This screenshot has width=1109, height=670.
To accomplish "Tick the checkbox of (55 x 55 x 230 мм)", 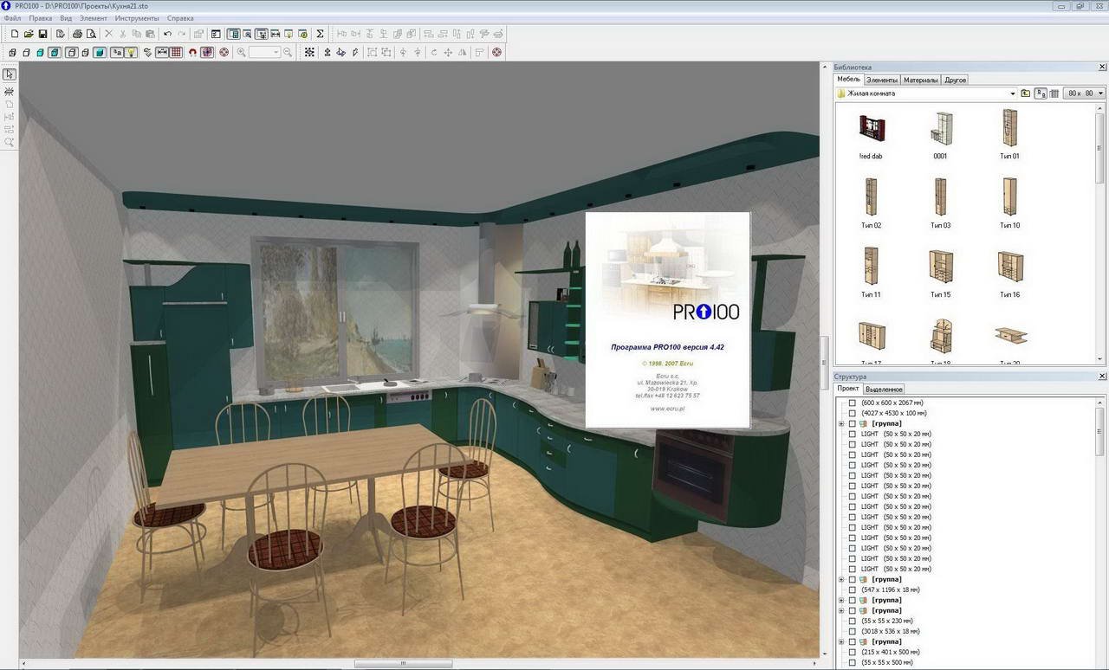I will (852, 621).
